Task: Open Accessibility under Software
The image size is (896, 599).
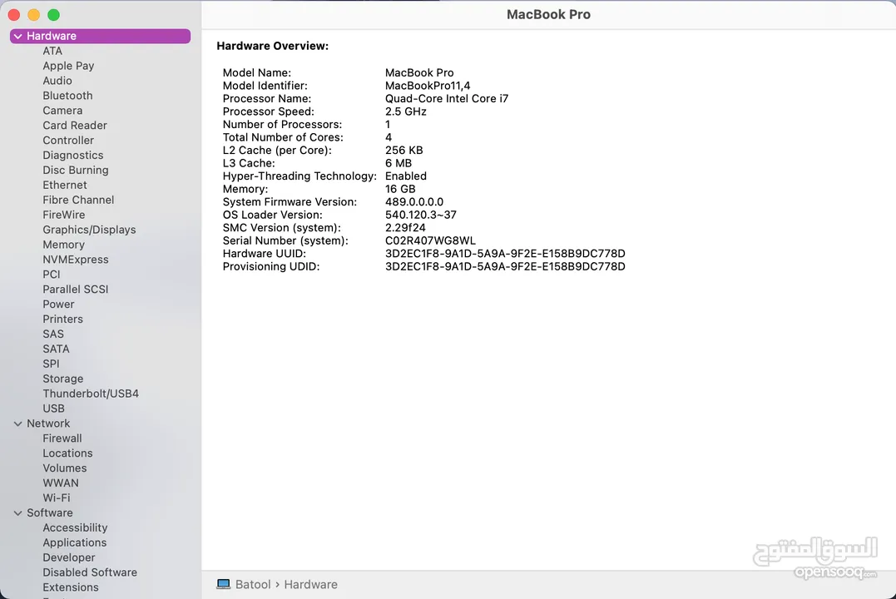Action: coord(75,527)
